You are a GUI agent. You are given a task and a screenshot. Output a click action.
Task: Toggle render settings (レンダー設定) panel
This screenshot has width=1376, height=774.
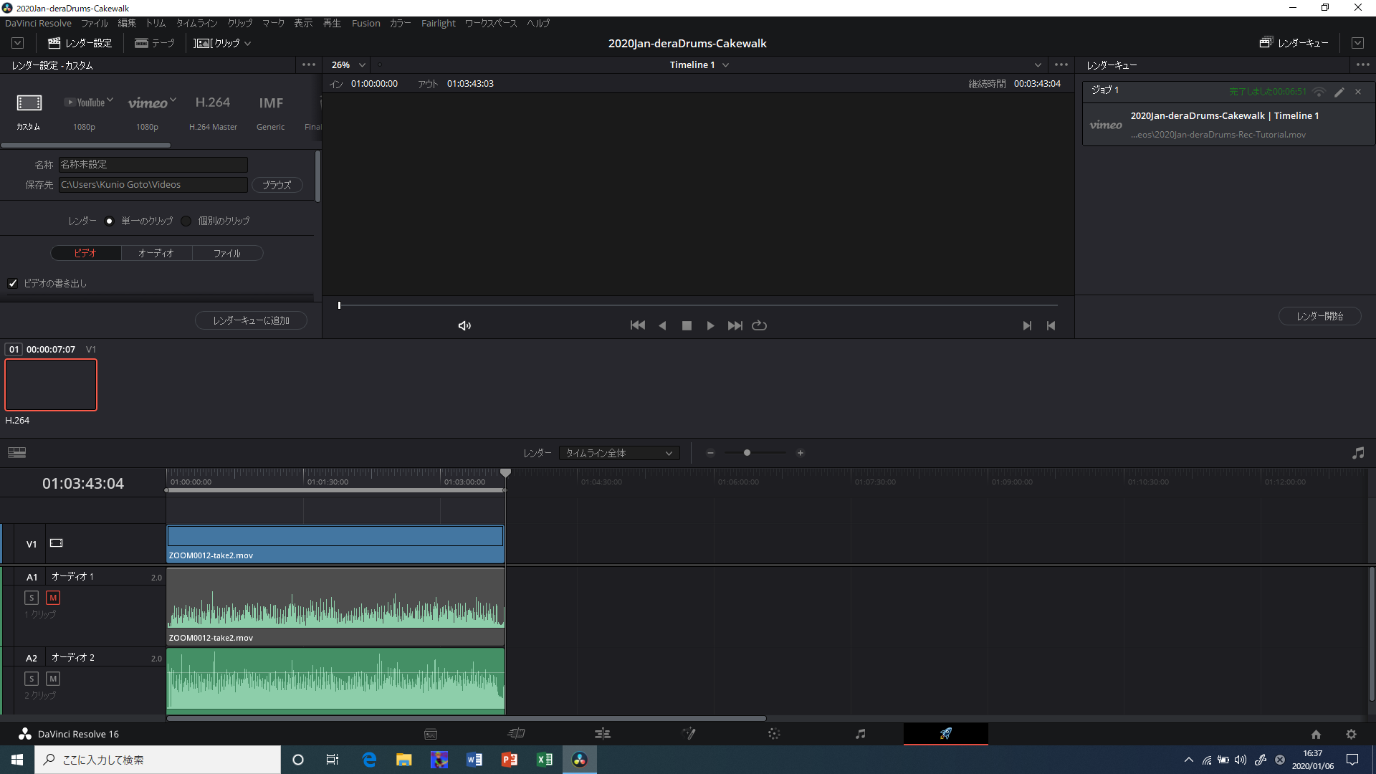click(x=80, y=43)
